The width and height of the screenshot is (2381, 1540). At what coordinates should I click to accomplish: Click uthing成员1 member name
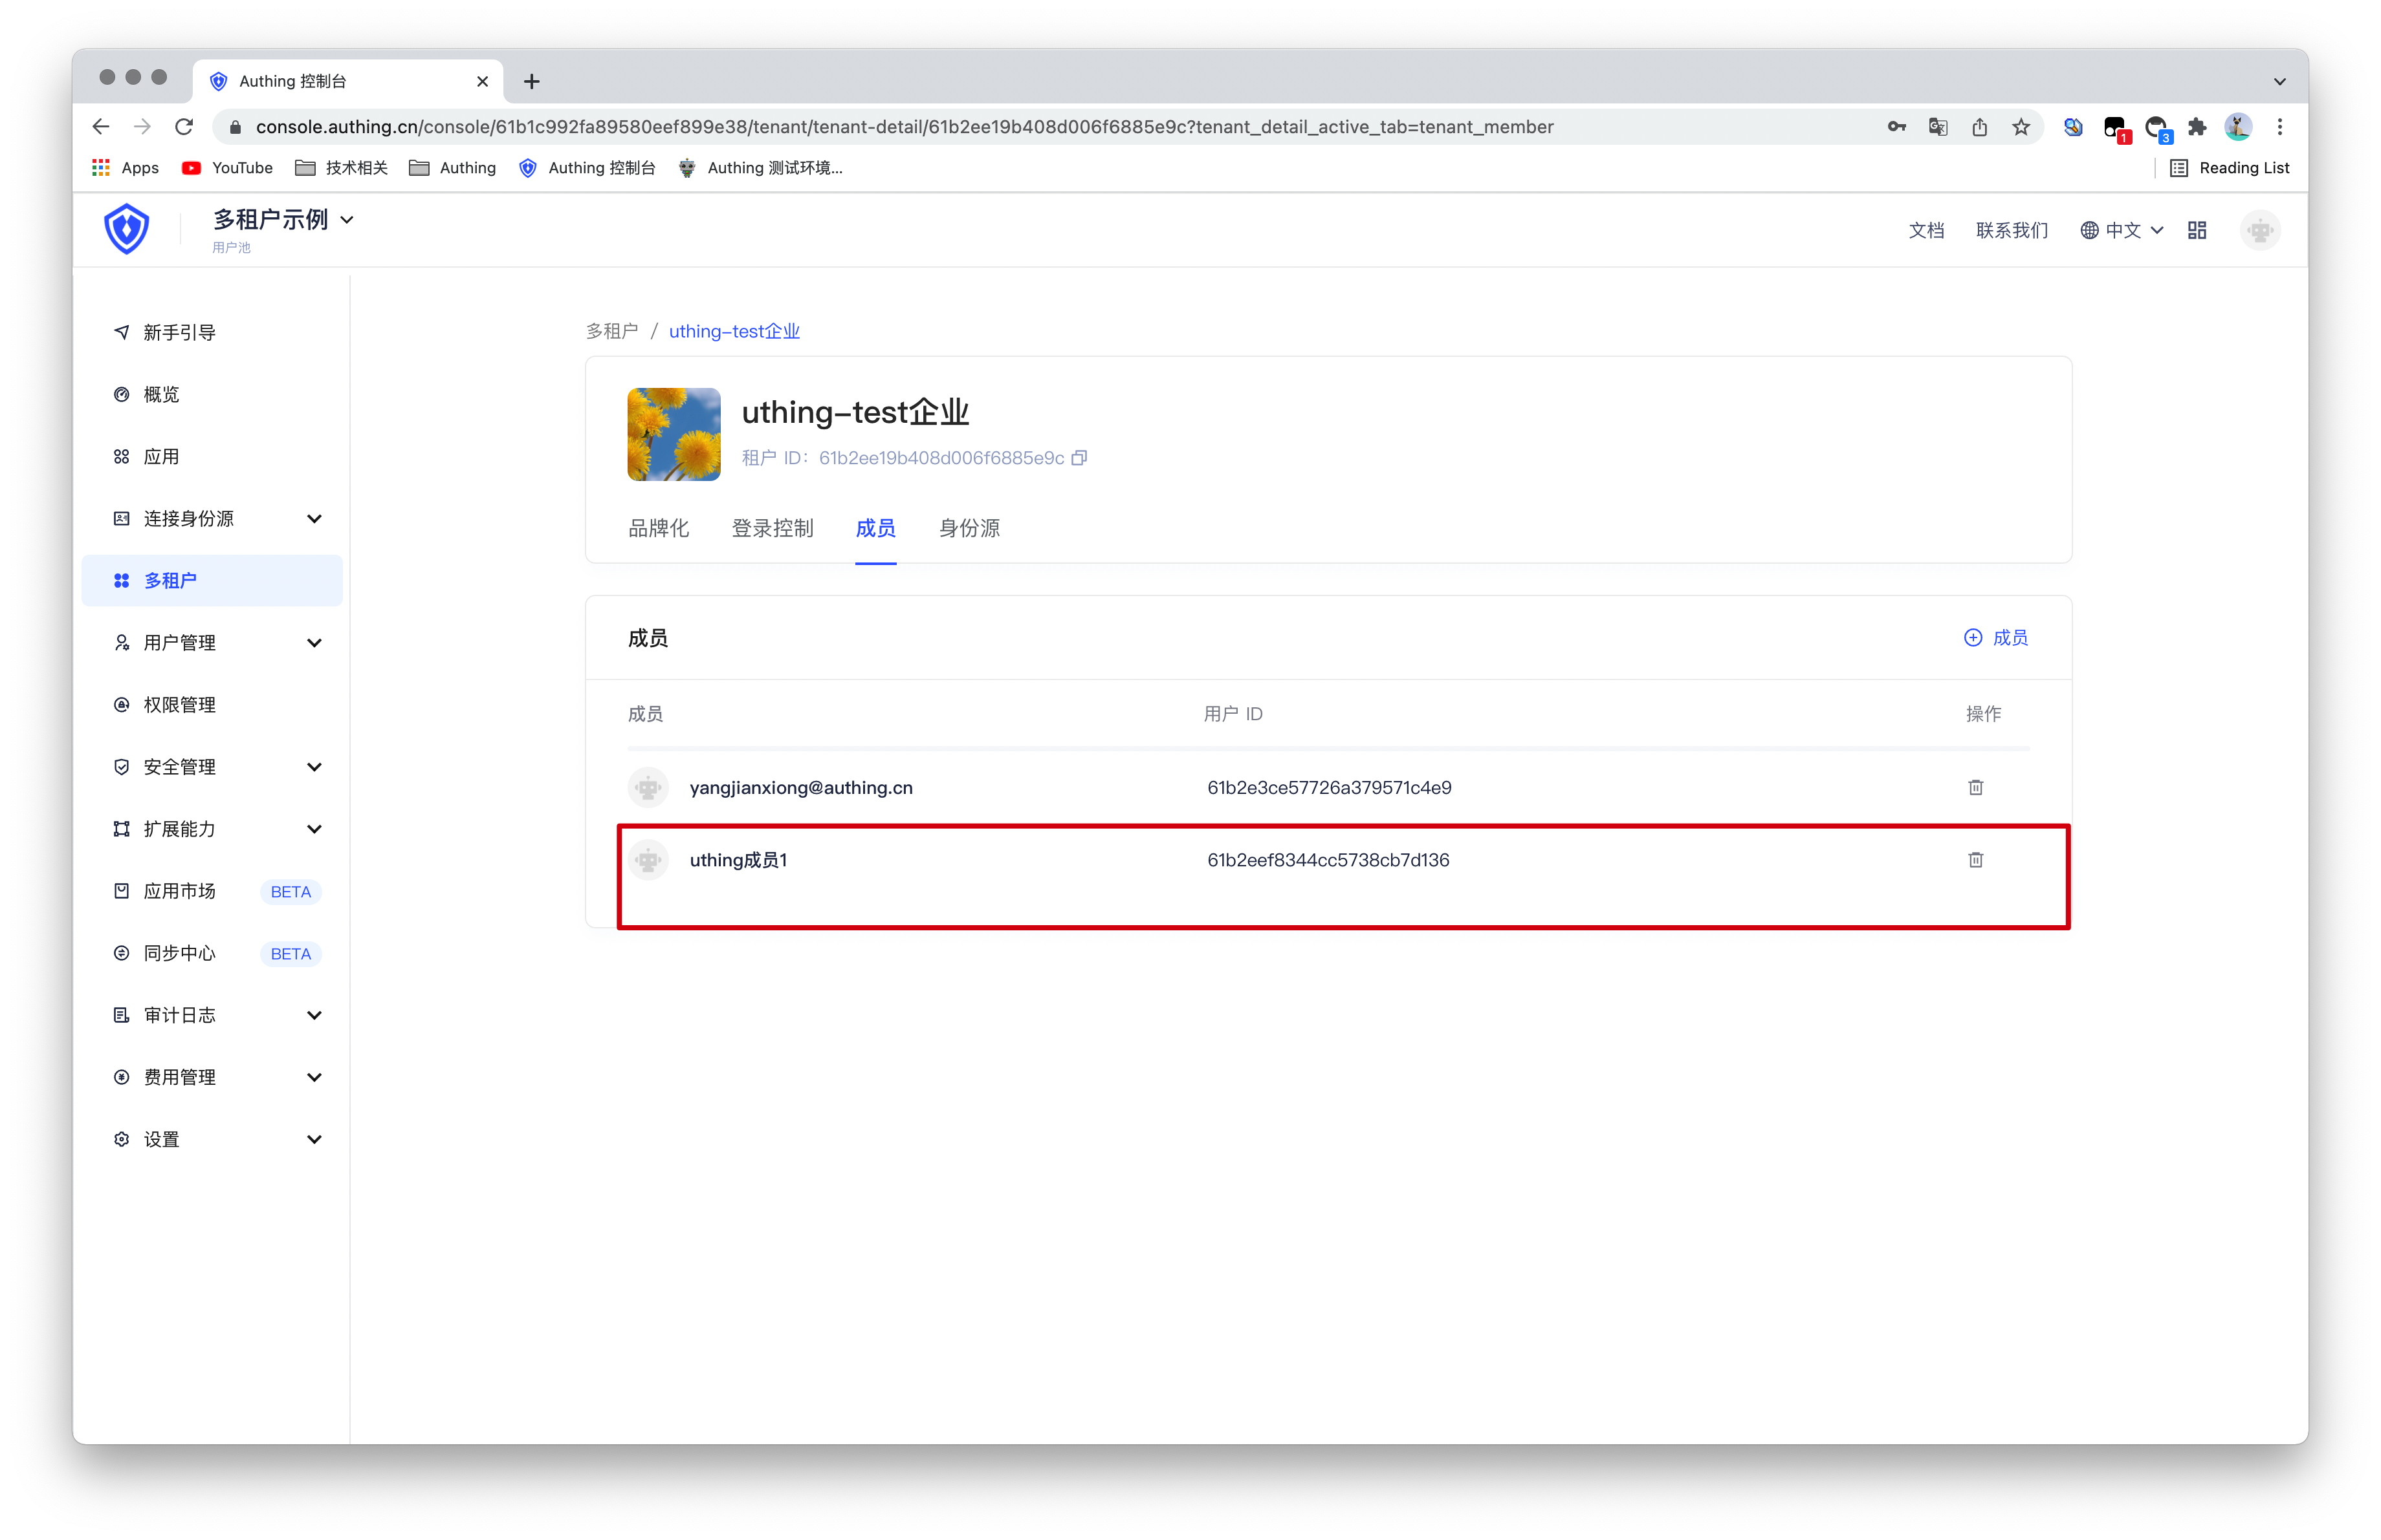(x=738, y=859)
